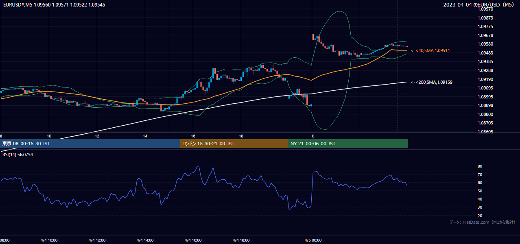
Task: Click the ロンドン 15:30-21:00 JST session bar
Action: point(234,144)
